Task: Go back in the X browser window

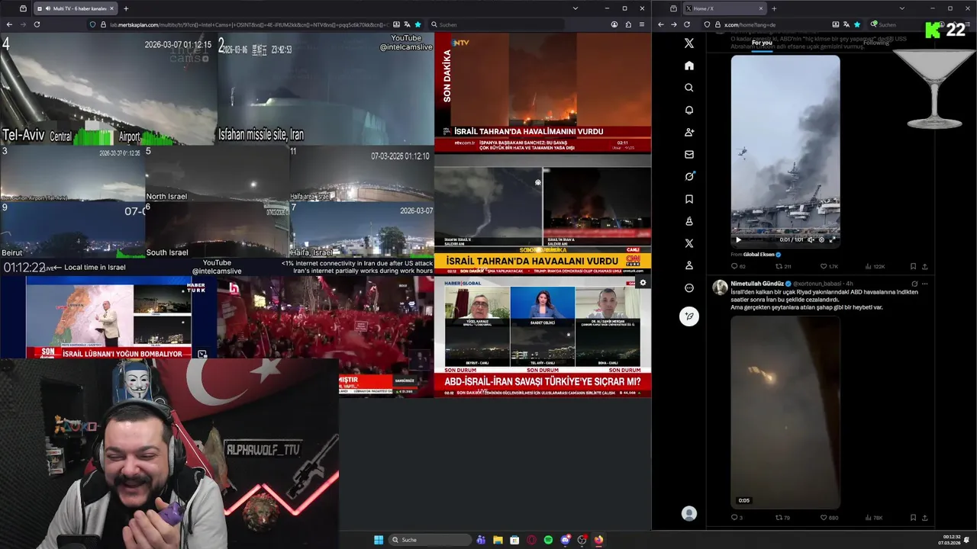Action: point(661,24)
